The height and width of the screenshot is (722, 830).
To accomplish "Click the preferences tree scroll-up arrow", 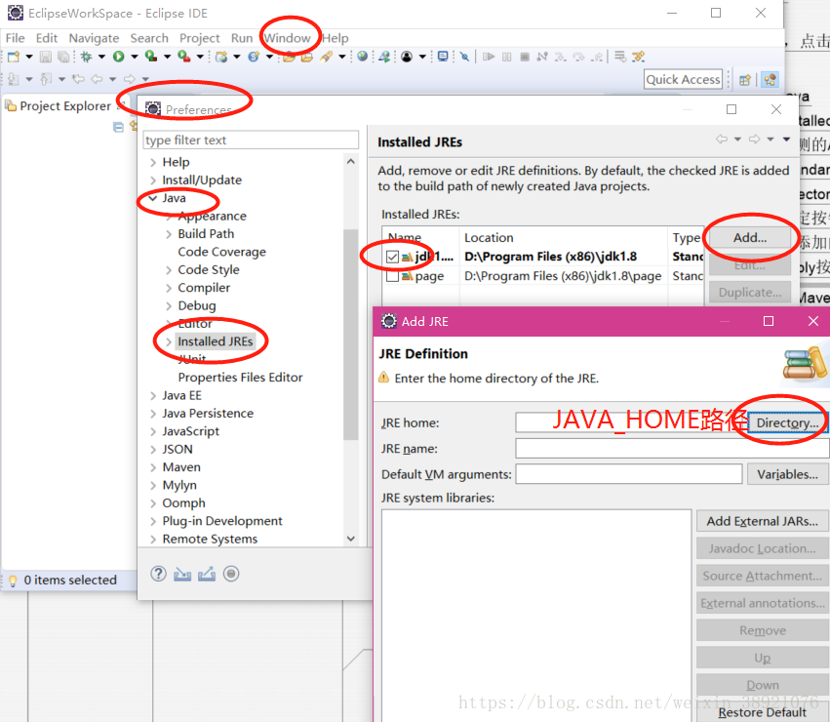I will tap(350, 162).
